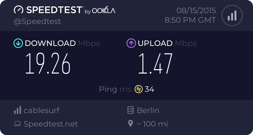Click the 19.26 download speed value
The height and width of the screenshot is (135, 253).
click(x=48, y=64)
